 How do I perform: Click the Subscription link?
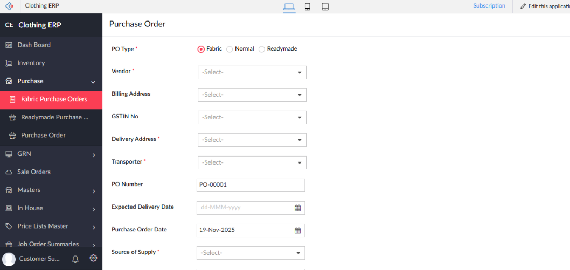(489, 6)
